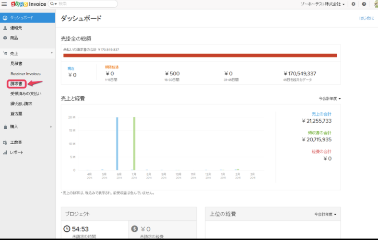Screen dimensions: 378x240
Task: Click the dollar coin icon in projects
Action: tap(134, 229)
